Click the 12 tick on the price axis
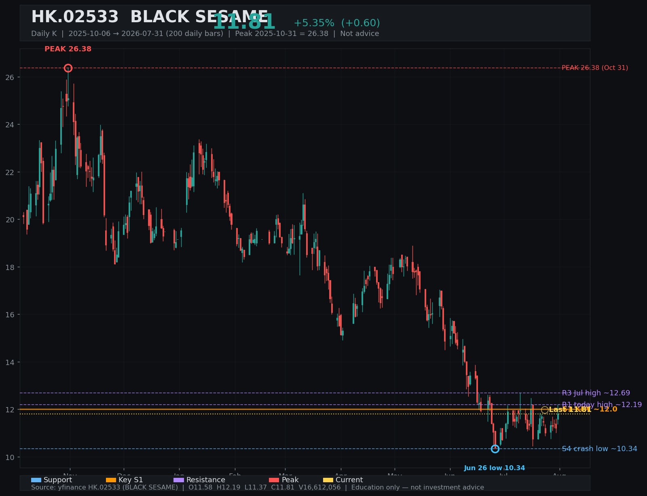The width and height of the screenshot is (647, 496). click(10, 409)
